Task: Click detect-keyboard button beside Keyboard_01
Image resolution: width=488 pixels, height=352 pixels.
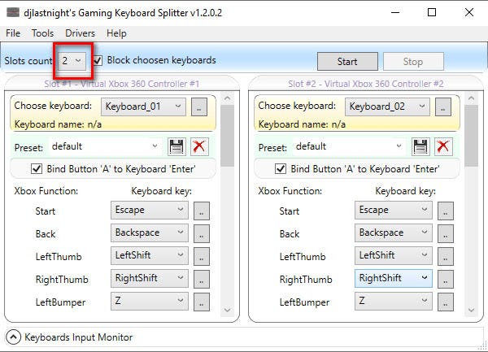Action: click(x=199, y=107)
